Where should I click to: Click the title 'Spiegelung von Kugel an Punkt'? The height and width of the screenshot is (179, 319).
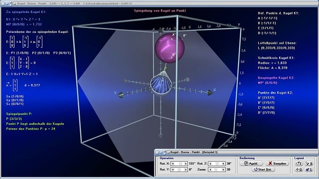coord(160,10)
